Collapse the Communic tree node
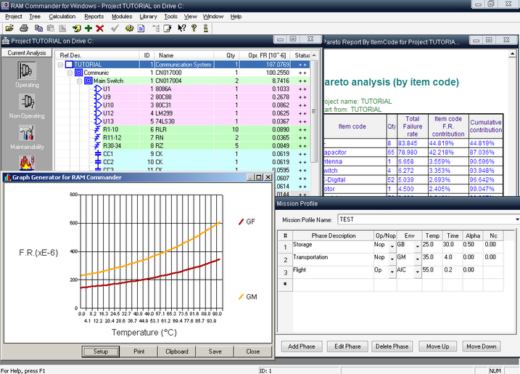Screen dimensions: 520x374 [70, 73]
